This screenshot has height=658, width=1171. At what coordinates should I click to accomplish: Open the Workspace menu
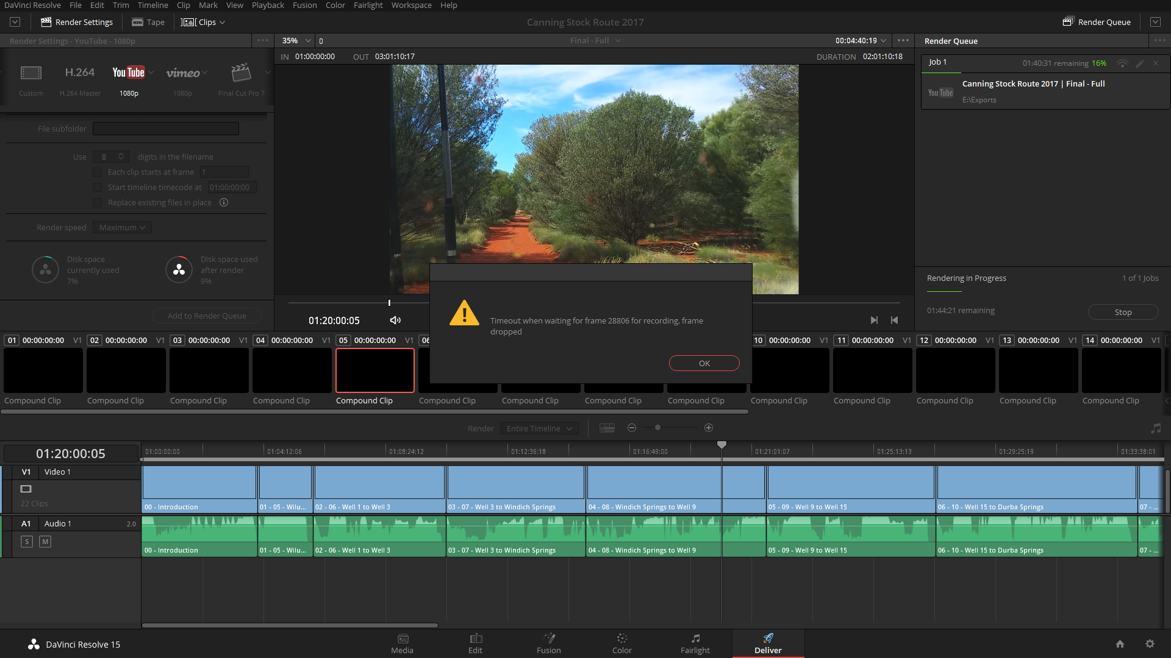coord(411,5)
